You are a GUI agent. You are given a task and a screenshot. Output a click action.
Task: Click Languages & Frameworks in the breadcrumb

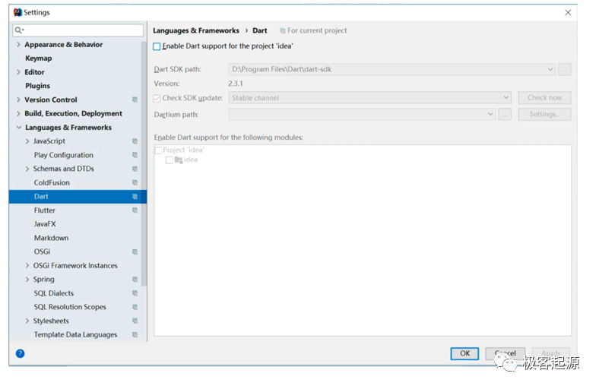click(x=196, y=30)
